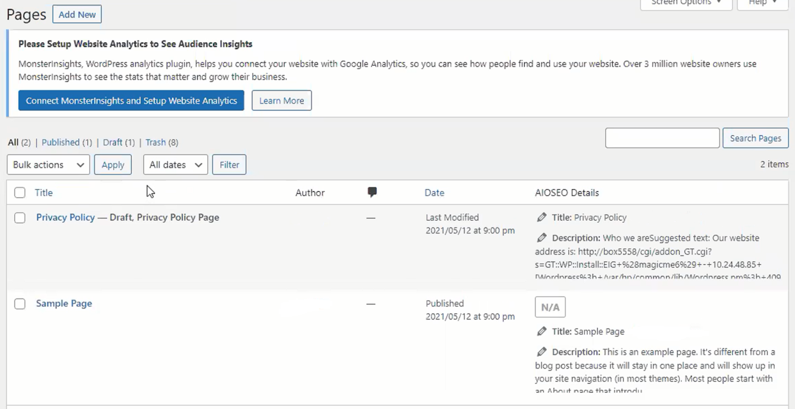Click pencil icon beside Sample Page title
The image size is (795, 409).
click(542, 331)
